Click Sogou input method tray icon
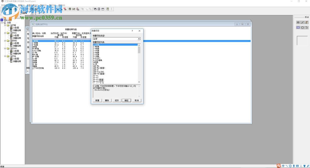 click(279, 166)
